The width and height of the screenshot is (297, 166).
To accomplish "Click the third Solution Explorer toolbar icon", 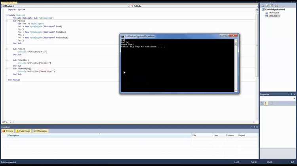I will pos(272,6).
